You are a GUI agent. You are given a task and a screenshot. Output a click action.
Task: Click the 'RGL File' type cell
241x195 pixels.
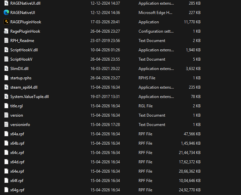click(146, 106)
